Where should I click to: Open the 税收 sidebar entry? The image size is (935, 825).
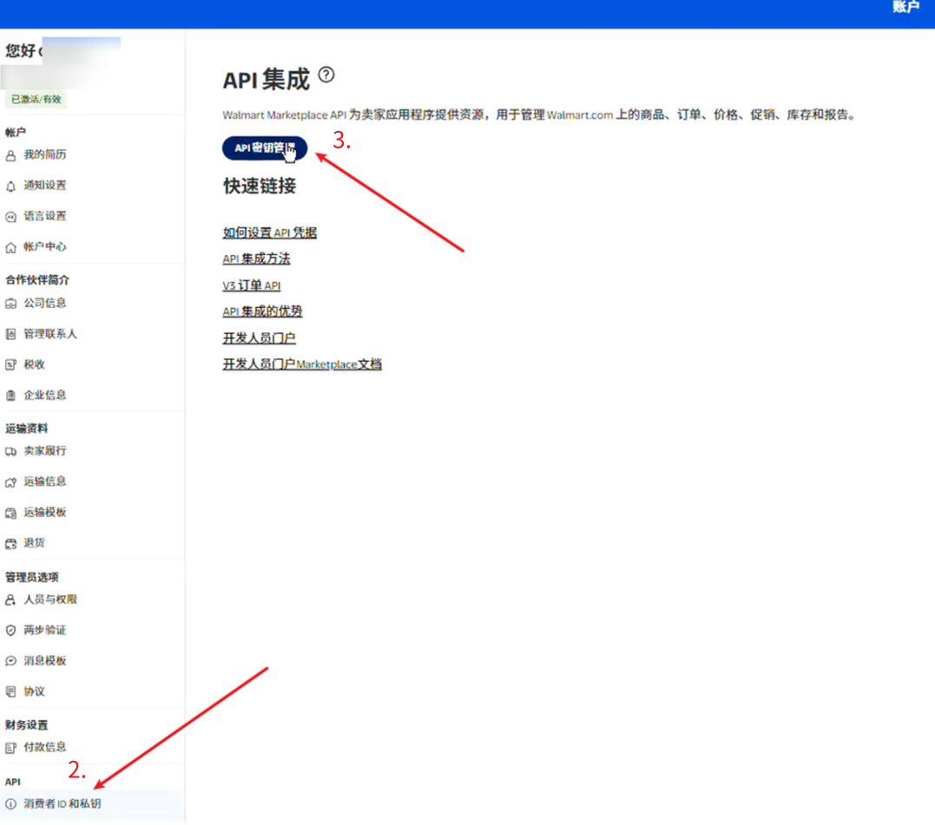pos(34,364)
